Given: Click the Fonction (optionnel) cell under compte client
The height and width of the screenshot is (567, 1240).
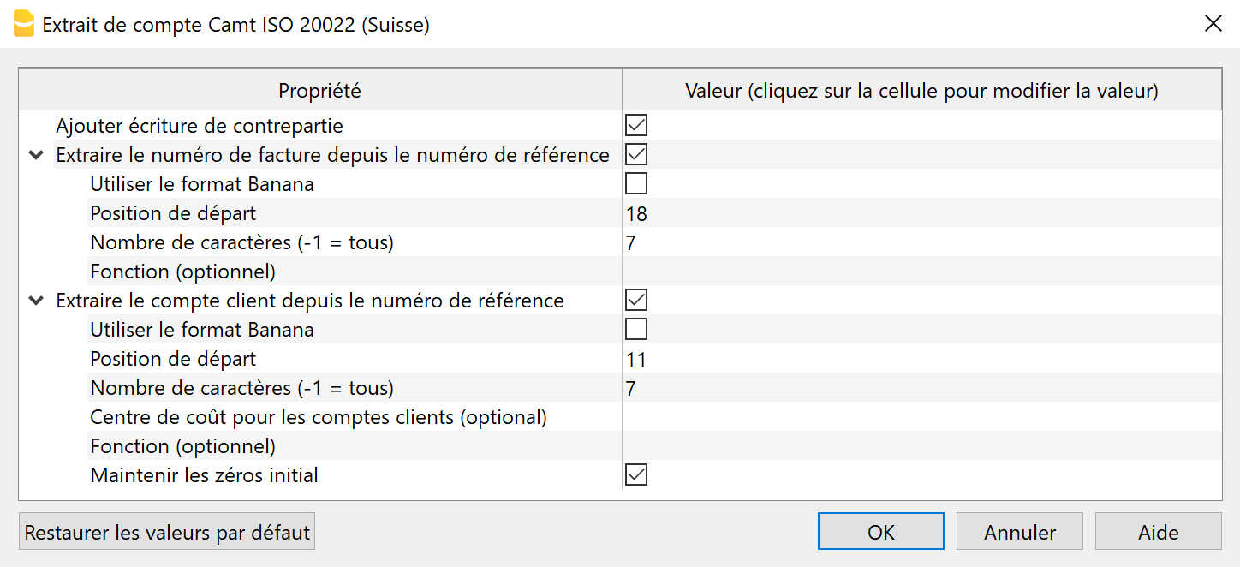Looking at the screenshot, I should click(921, 446).
